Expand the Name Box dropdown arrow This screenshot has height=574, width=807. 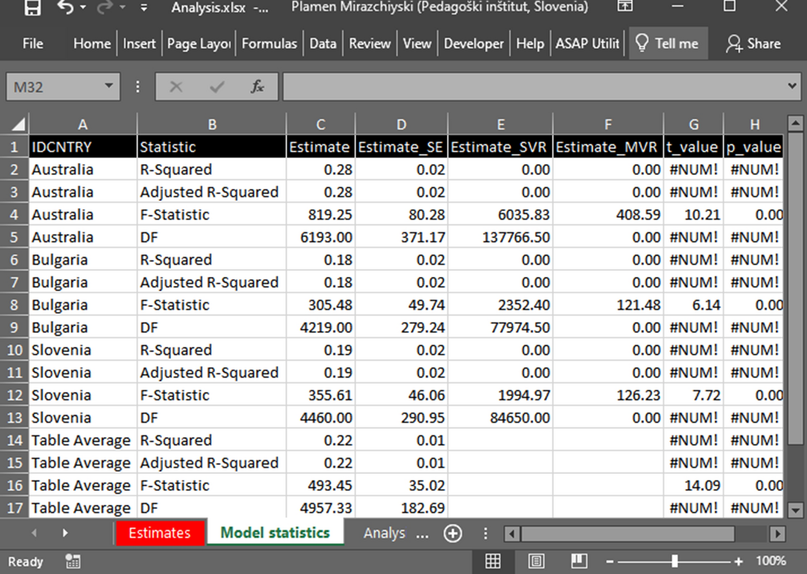pos(108,87)
